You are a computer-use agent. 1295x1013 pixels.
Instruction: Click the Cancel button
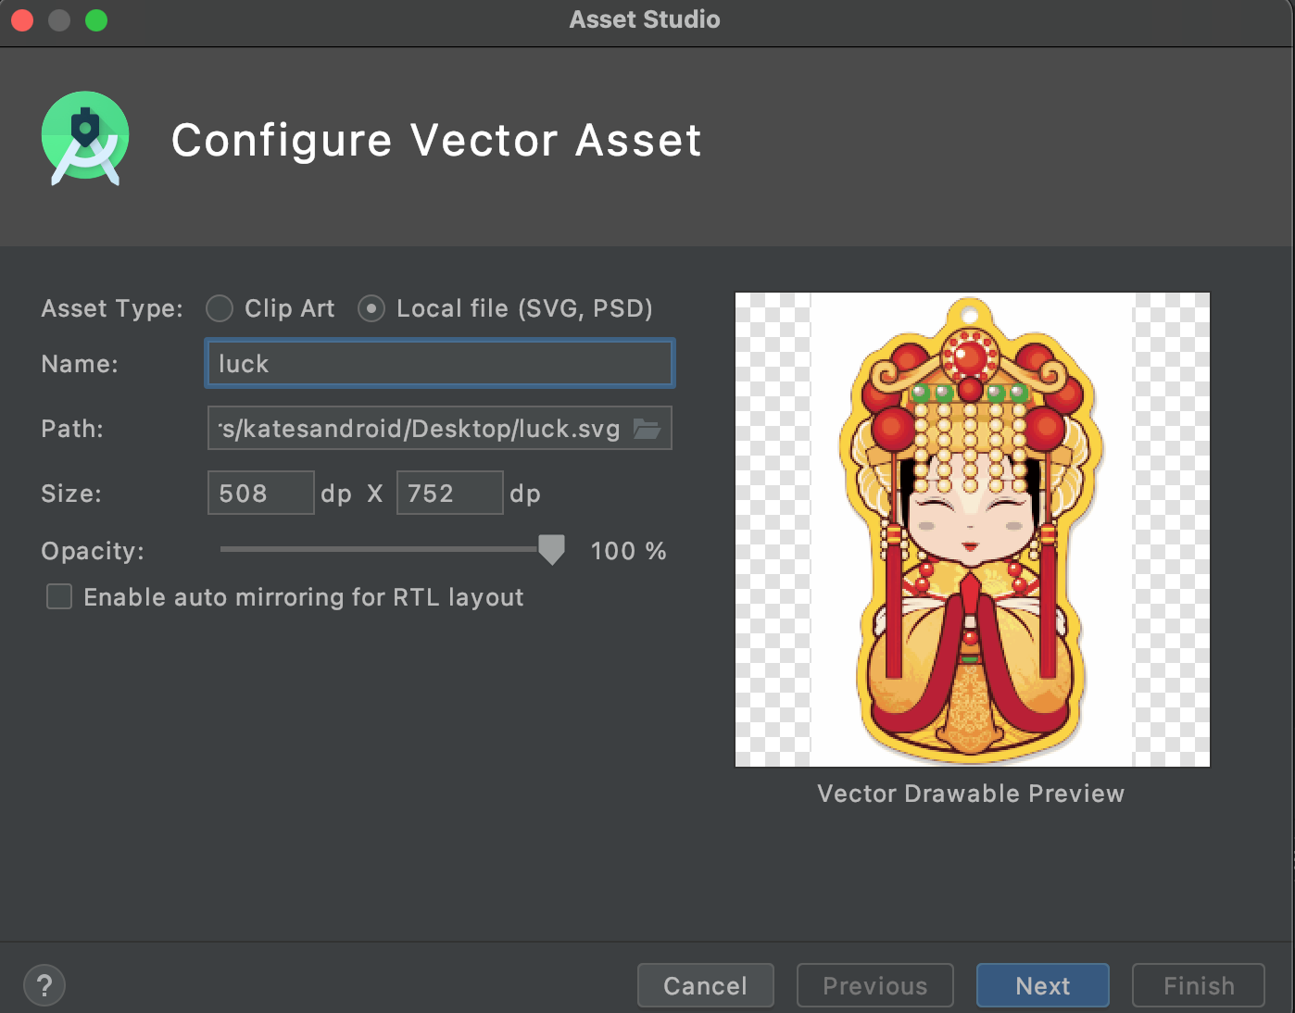[706, 985]
